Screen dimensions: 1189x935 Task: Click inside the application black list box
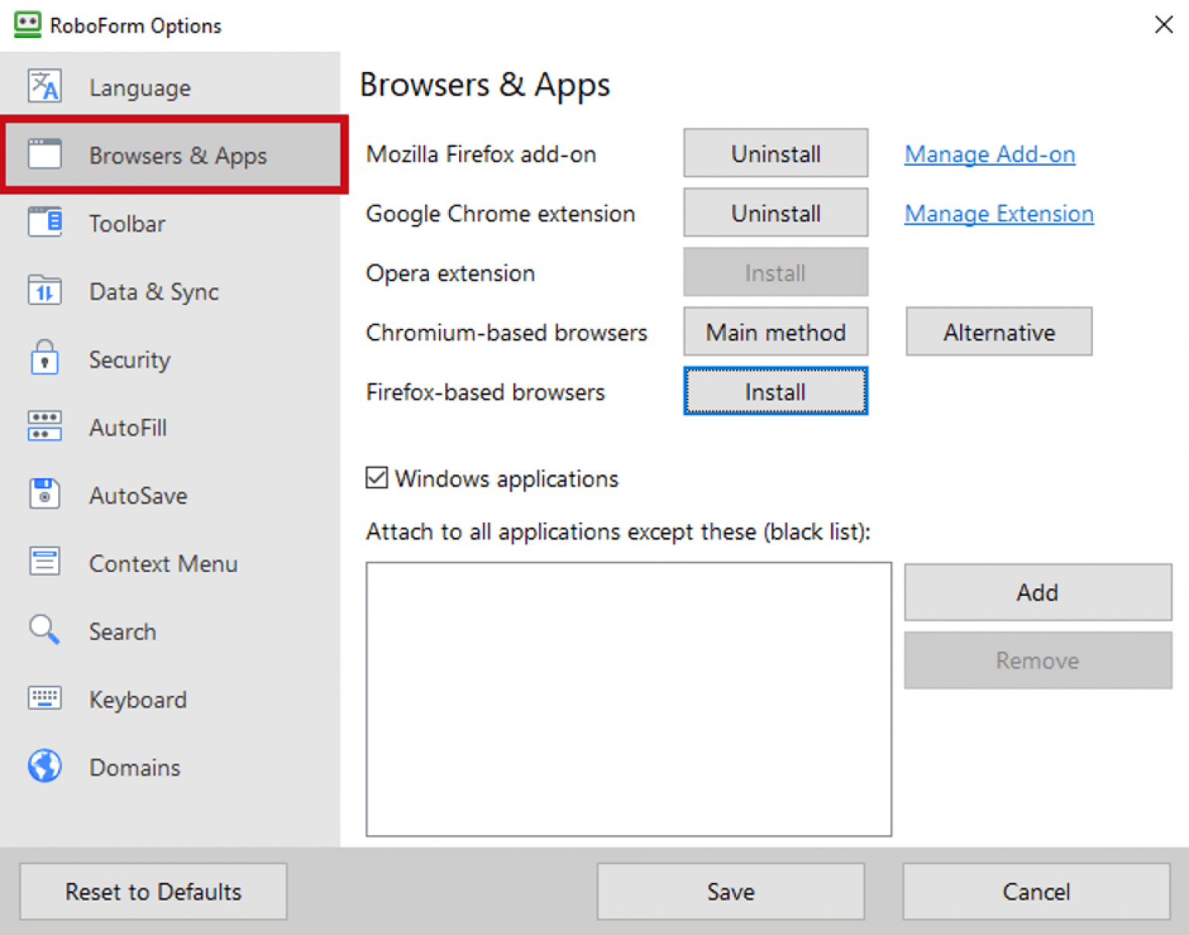click(628, 699)
